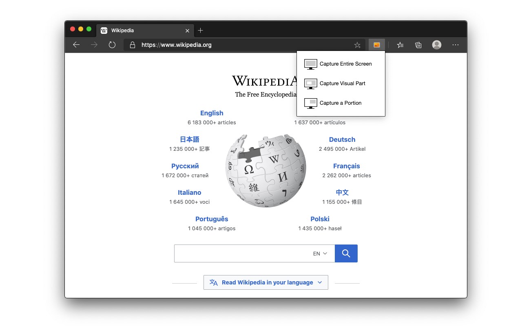The image size is (522, 326).
Task: Open the English Wikipedia link
Action: point(212,113)
